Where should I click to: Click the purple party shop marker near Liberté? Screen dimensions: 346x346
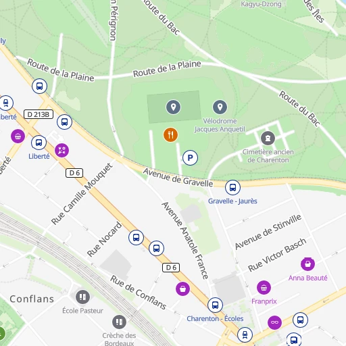point(61,150)
